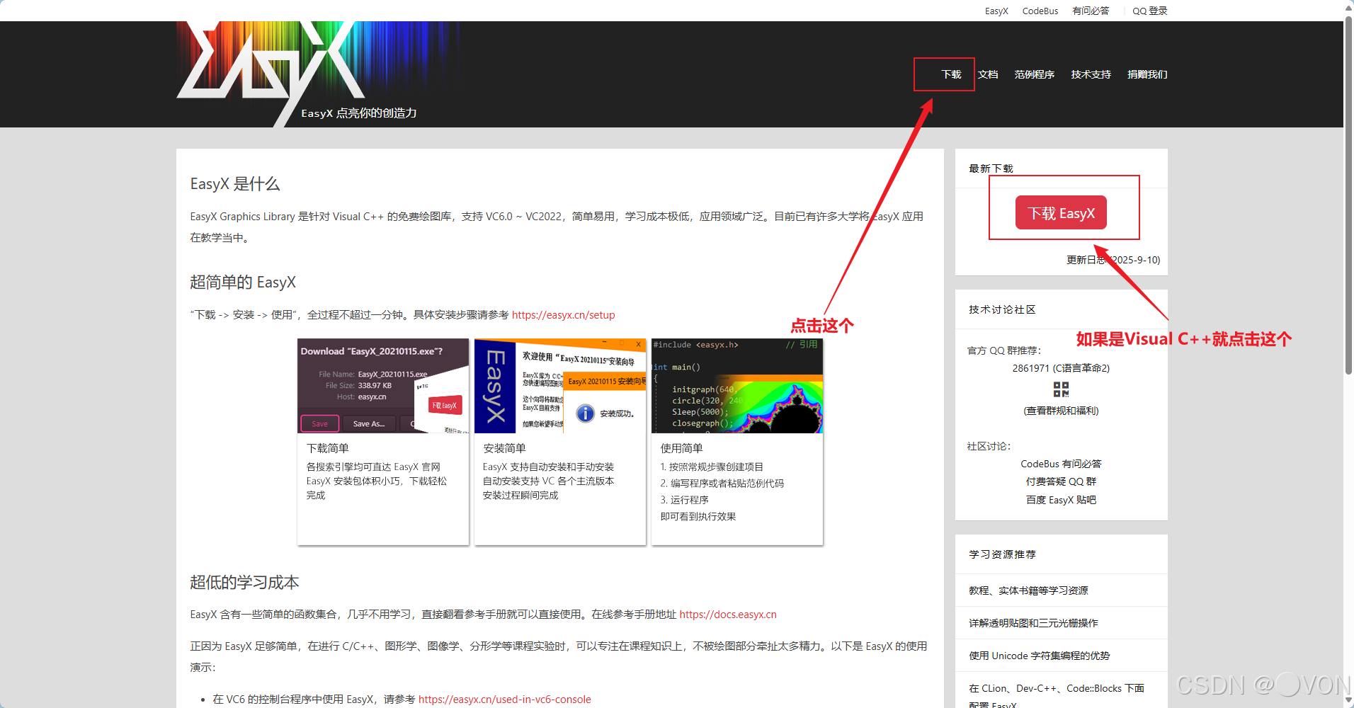
Task: Open the 查看群规和福利 link
Action: click(1061, 411)
